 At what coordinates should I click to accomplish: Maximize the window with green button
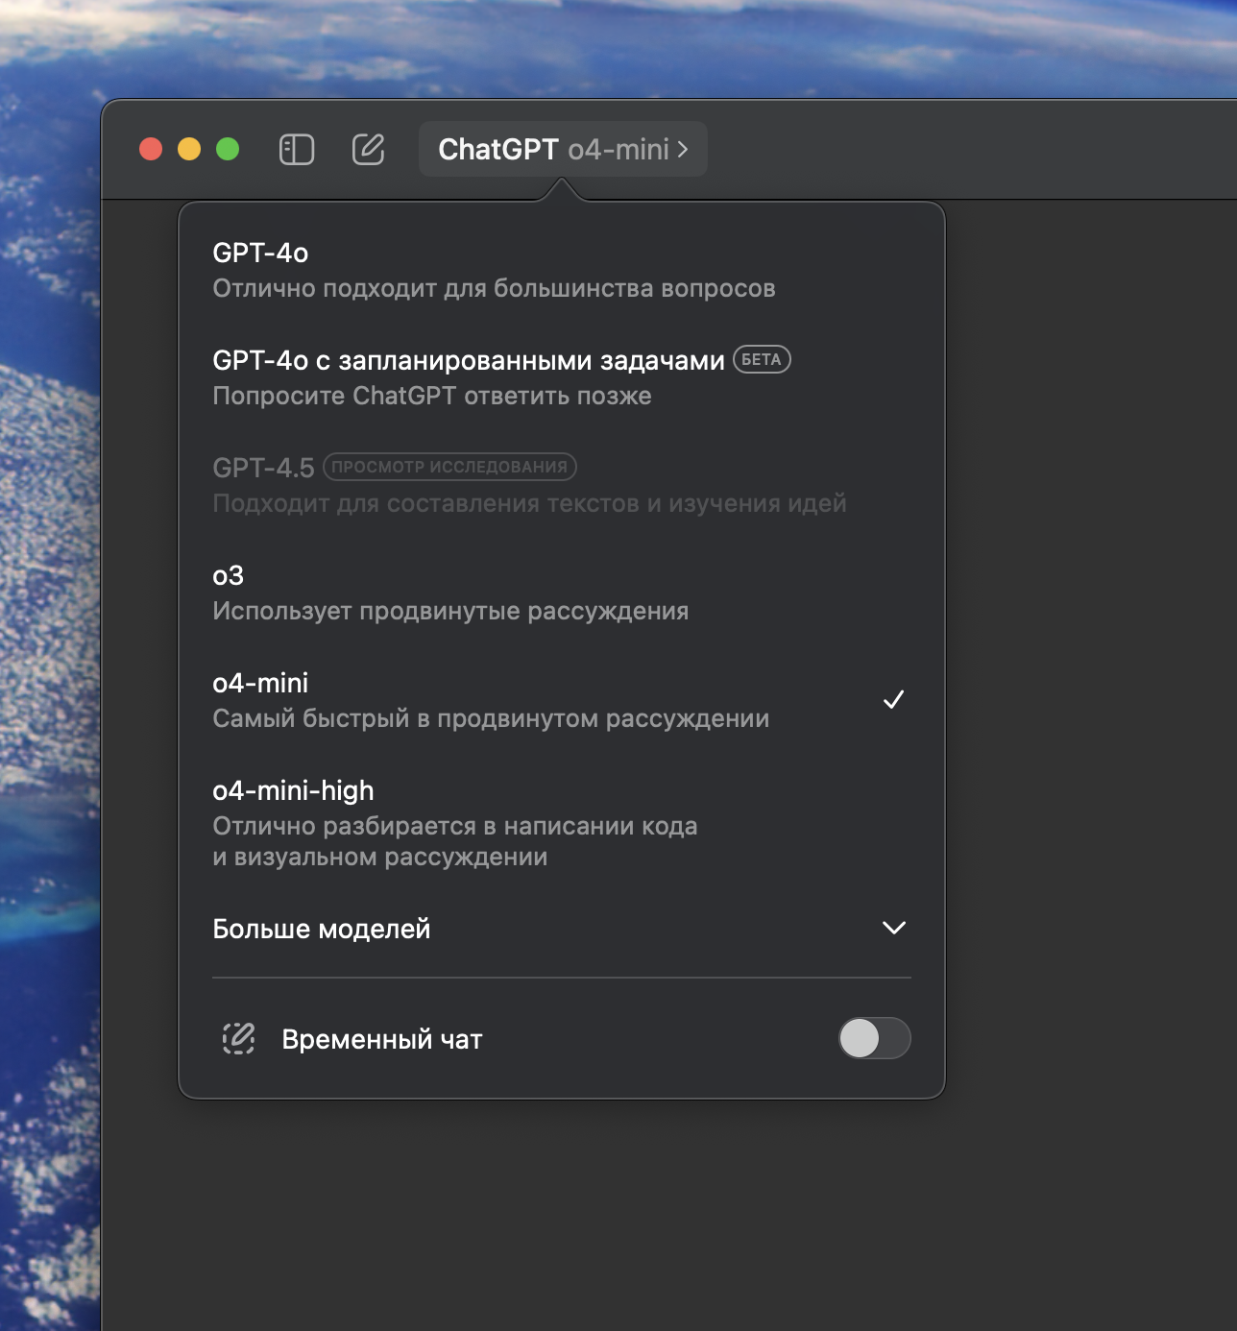[228, 149]
